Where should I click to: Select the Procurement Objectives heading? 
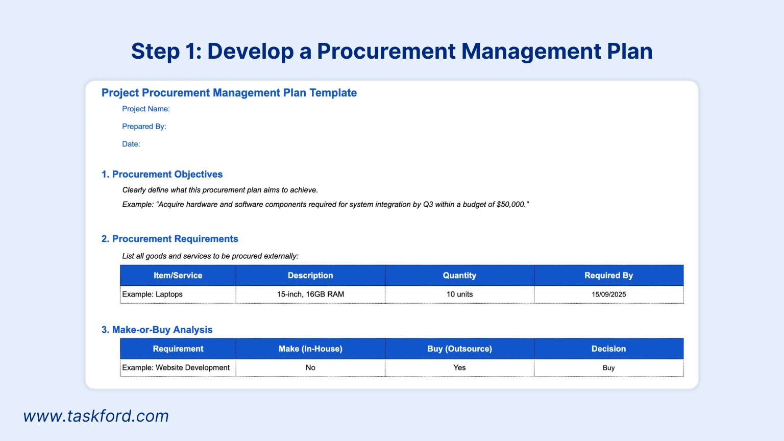coord(162,174)
